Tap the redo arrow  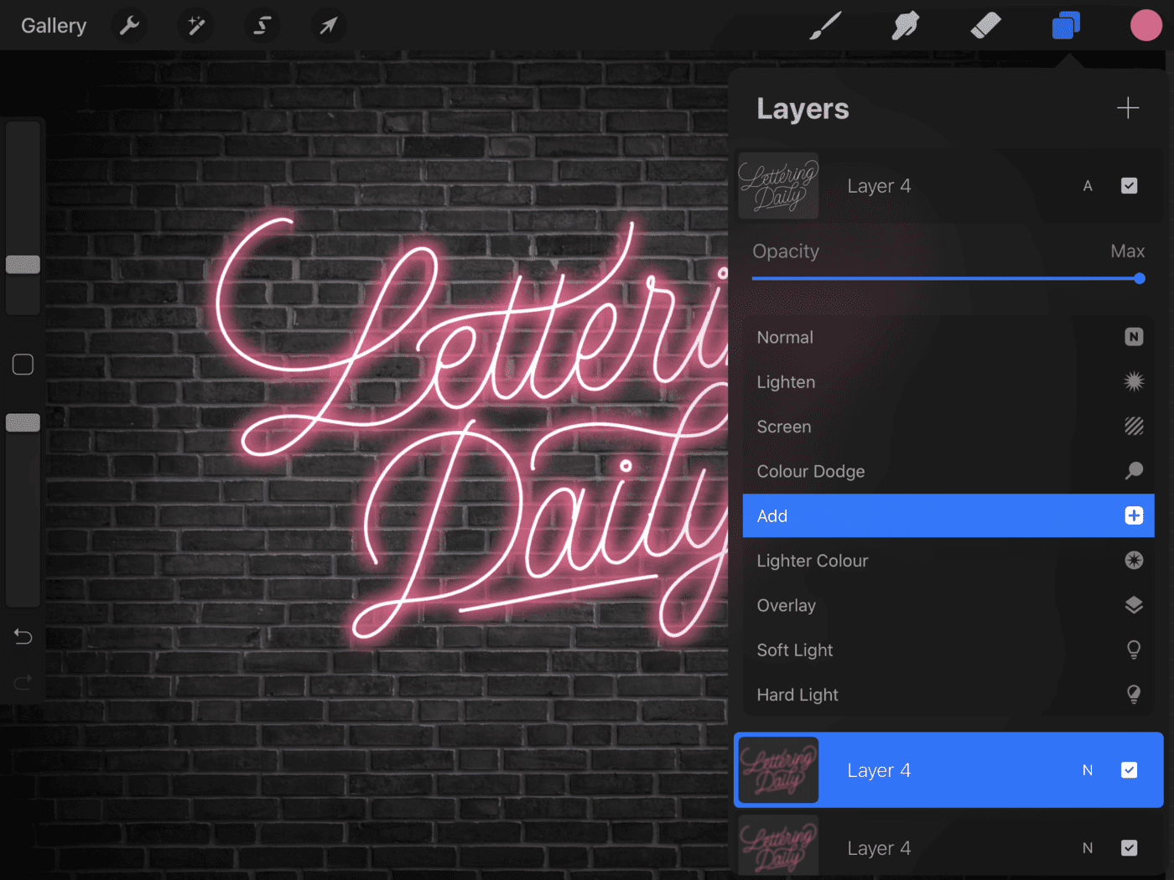click(x=23, y=682)
